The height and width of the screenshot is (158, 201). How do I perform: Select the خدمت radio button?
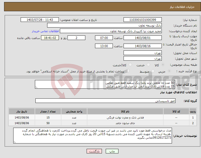148,65
